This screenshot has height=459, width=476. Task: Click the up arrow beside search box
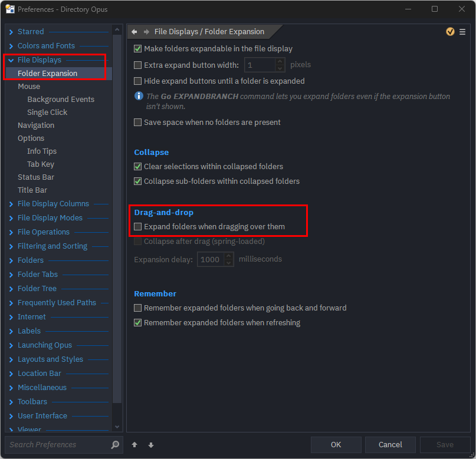[134, 445]
